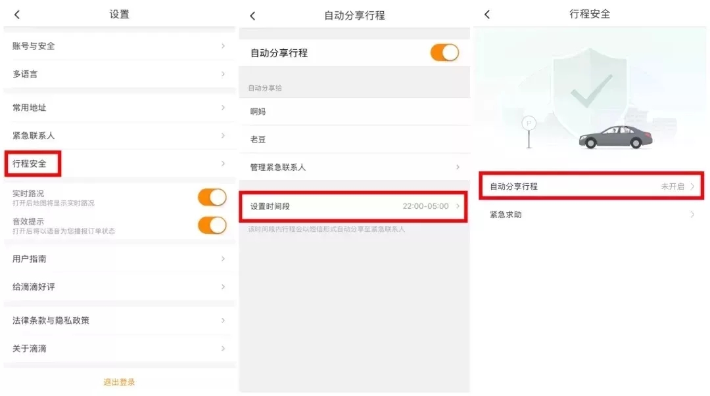Tap 退出登录 to log out

click(119, 382)
